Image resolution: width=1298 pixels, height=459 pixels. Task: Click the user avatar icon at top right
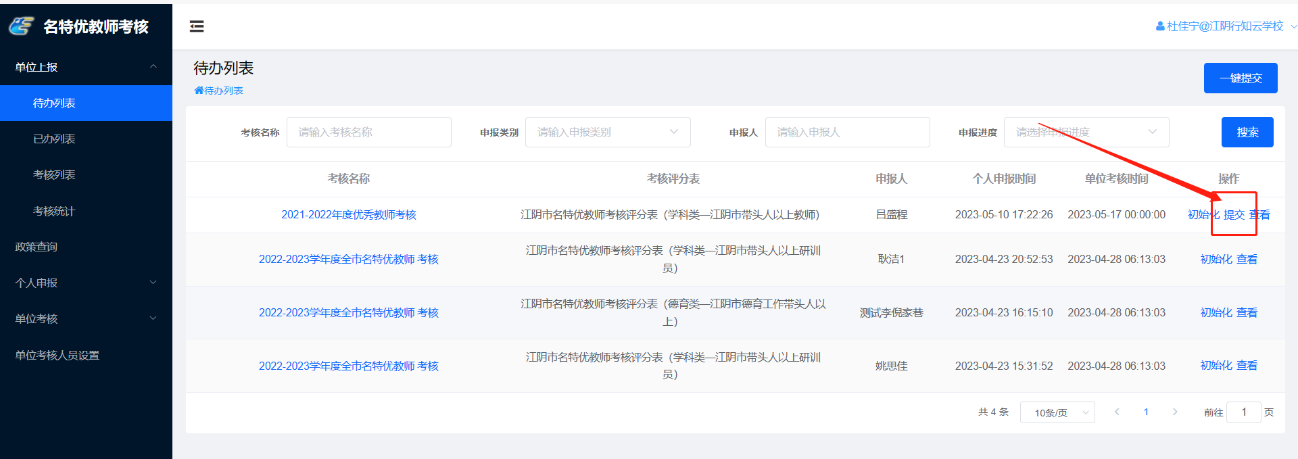point(1160,26)
